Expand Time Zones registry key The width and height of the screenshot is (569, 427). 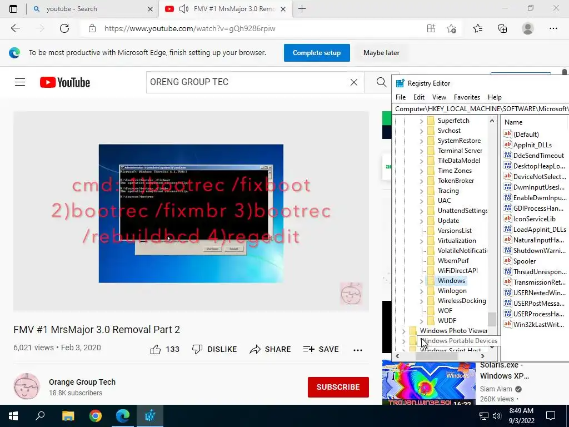(421, 171)
